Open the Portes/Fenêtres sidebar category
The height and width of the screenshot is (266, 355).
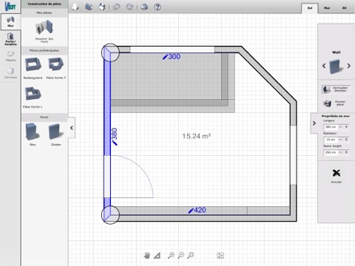click(x=10, y=39)
